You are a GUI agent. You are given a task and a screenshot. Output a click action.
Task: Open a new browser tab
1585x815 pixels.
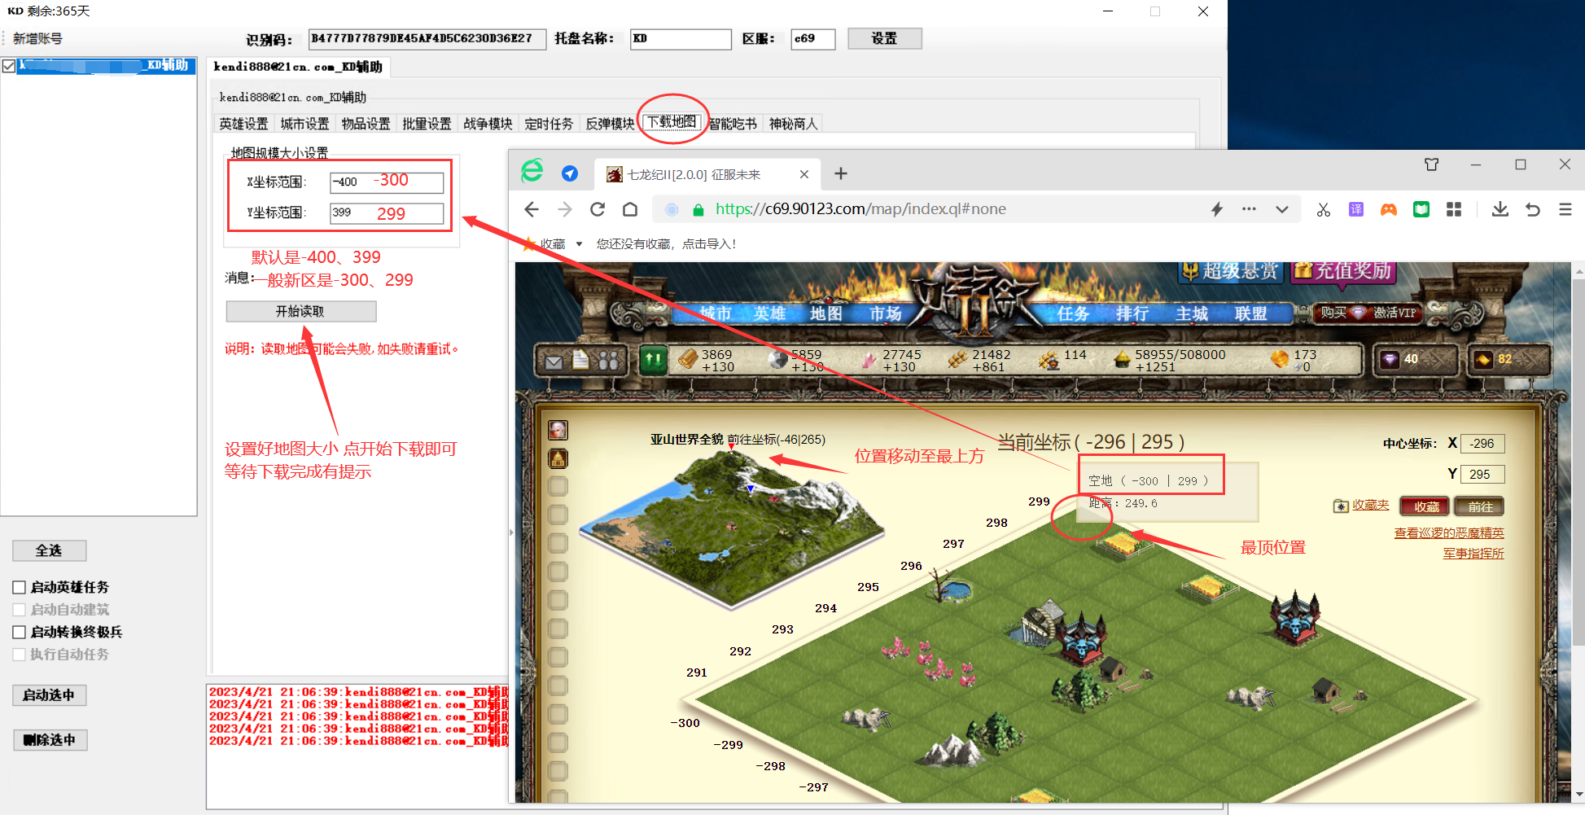[841, 173]
